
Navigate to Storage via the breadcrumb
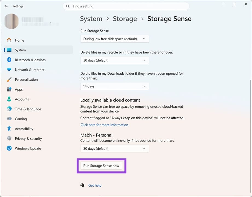pyautogui.click(x=125, y=19)
